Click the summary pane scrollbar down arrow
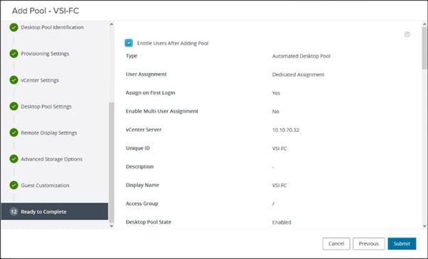This screenshot has width=428, height=259. click(x=424, y=226)
